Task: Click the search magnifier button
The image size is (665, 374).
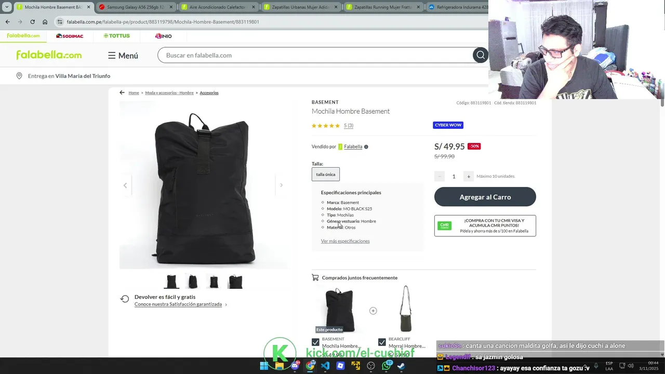Action: 481,55
